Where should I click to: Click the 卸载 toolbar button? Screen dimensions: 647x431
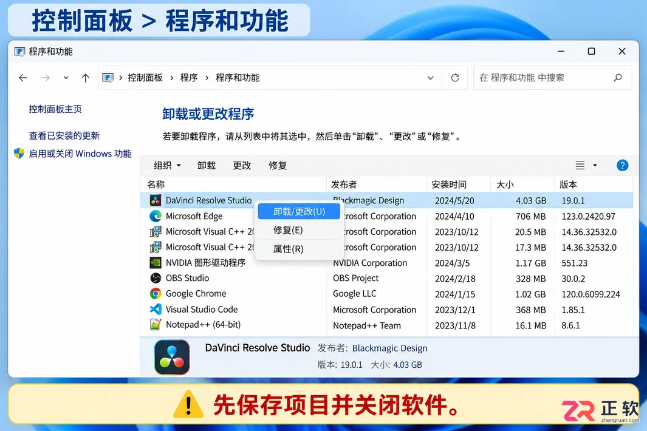[x=207, y=165]
